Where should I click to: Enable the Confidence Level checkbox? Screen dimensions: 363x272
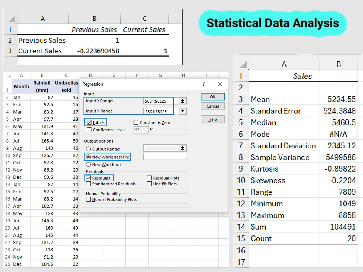89,130
